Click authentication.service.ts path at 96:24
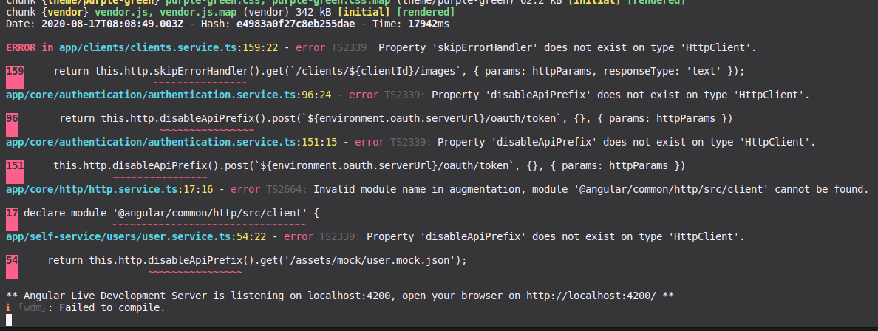Viewport: 878px width, 331px height. (x=152, y=95)
